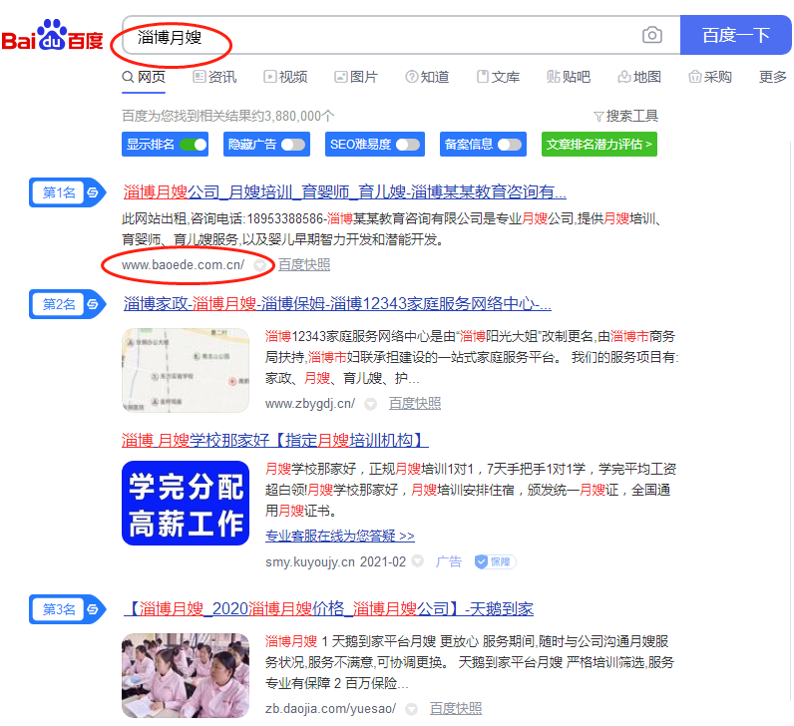Click the 第2名 rank badge icon
This screenshot has height=726, width=794.
[x=68, y=304]
